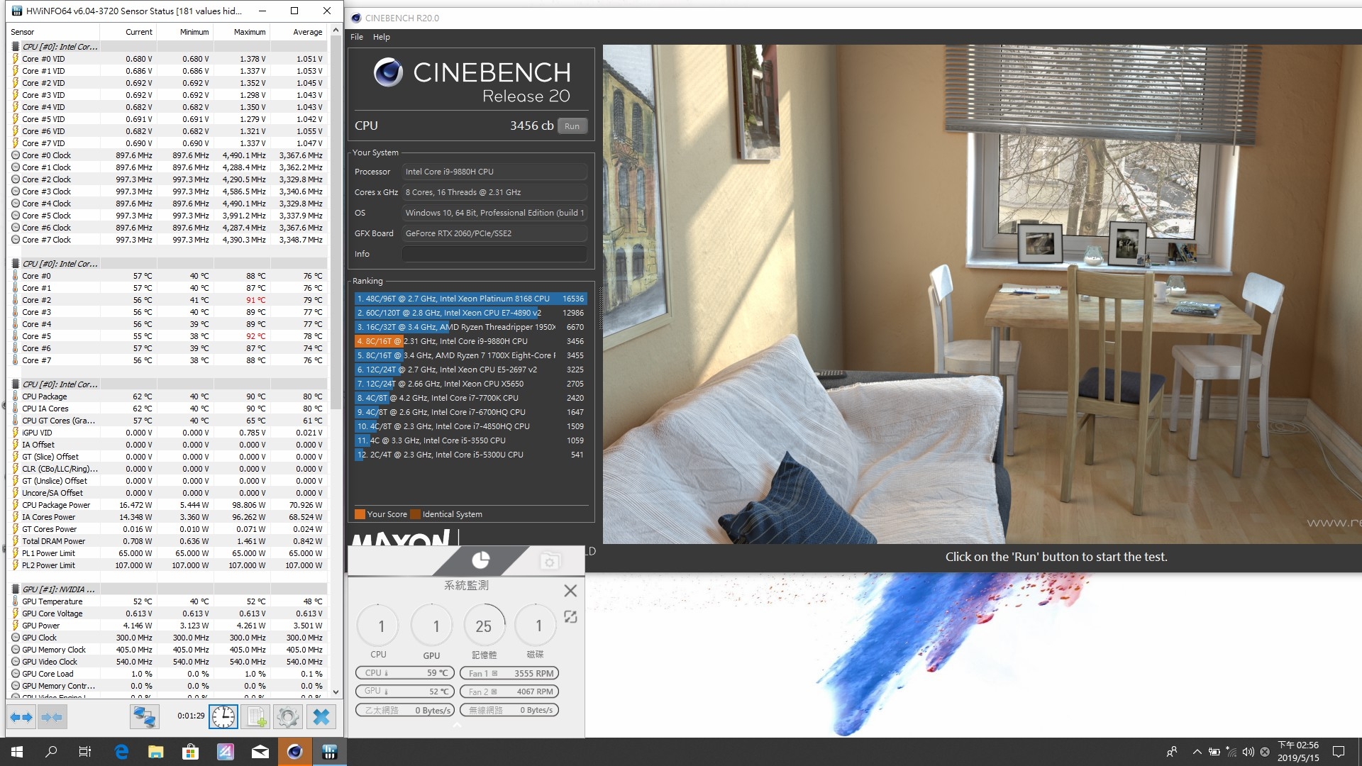Screen dimensions: 1362x766
Task: Select the folder gear settings tab
Action: pyautogui.click(x=549, y=562)
